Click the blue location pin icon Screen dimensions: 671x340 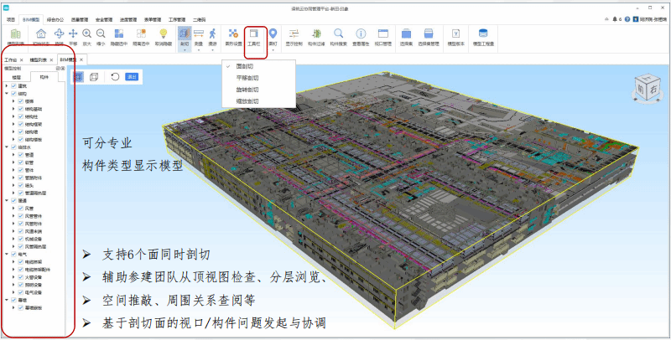[273, 33]
